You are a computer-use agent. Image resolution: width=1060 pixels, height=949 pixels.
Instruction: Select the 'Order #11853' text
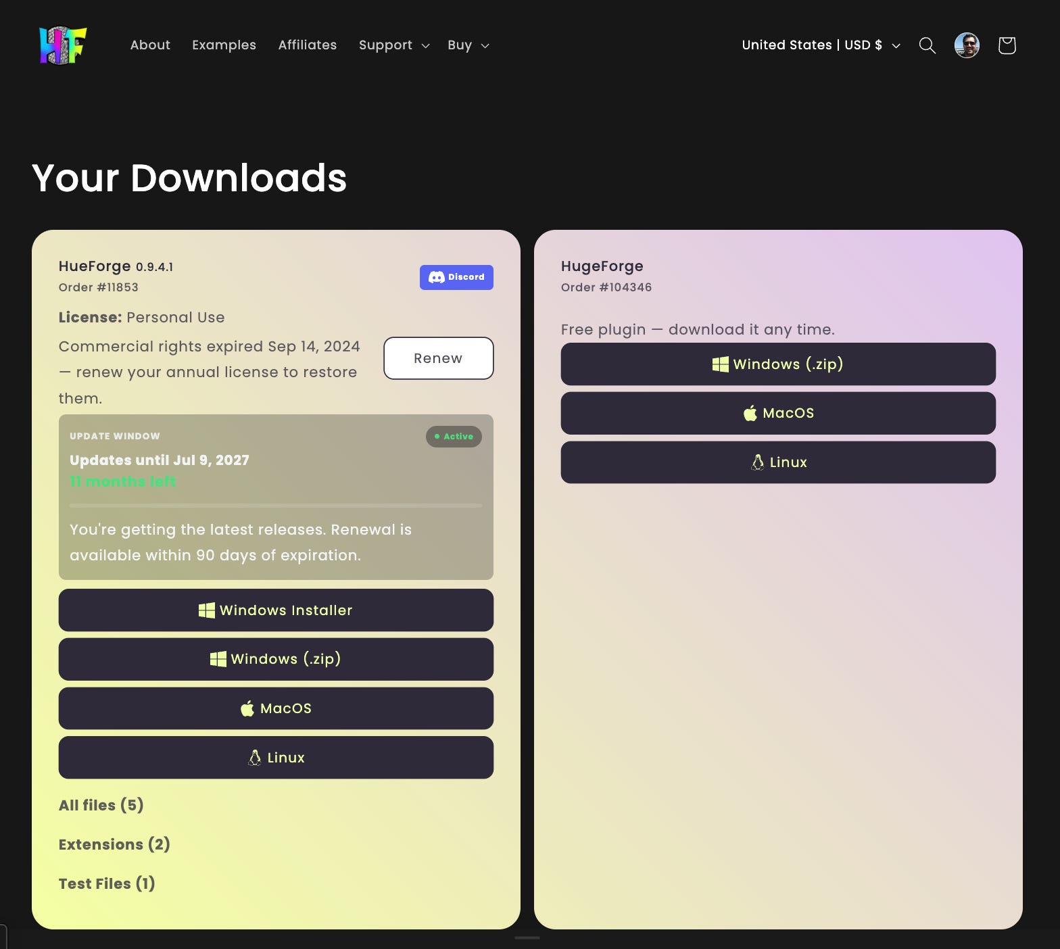[99, 287]
